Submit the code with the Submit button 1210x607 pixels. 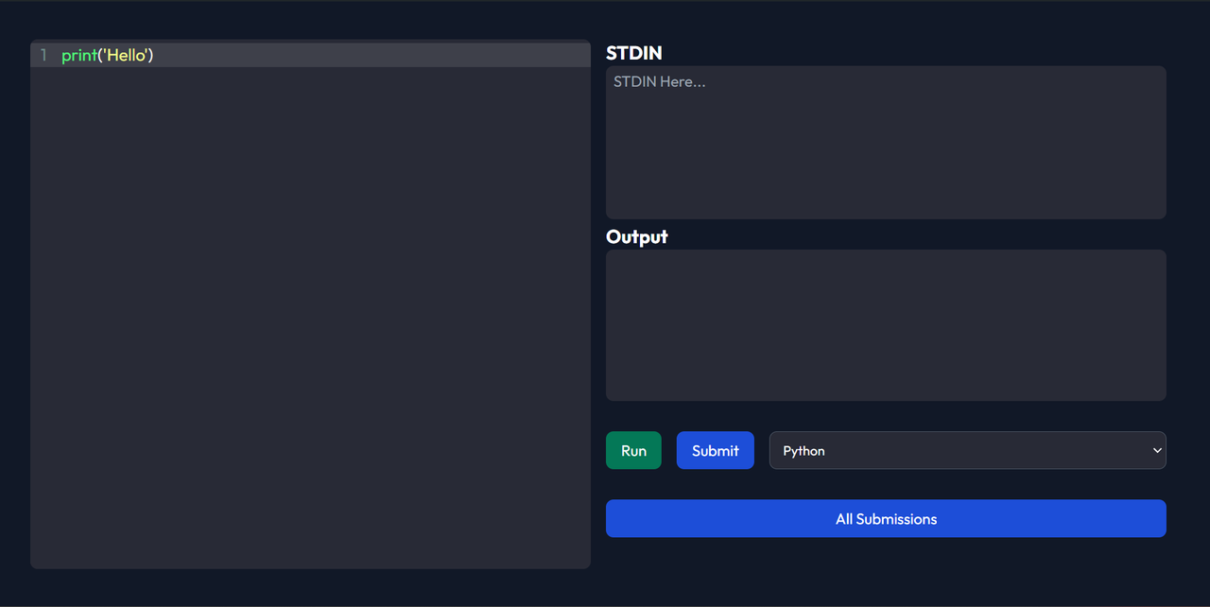point(715,450)
